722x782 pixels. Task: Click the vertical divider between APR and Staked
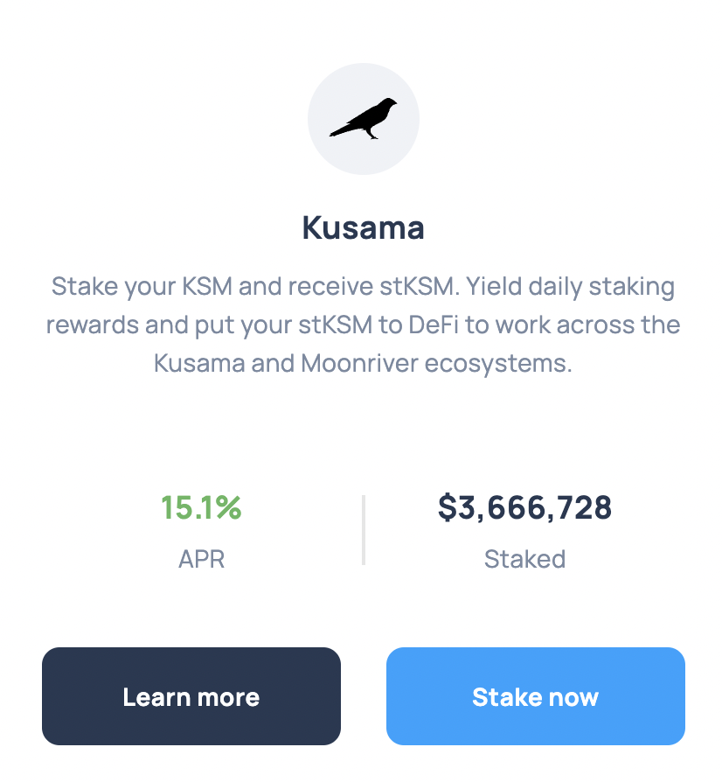(x=364, y=530)
